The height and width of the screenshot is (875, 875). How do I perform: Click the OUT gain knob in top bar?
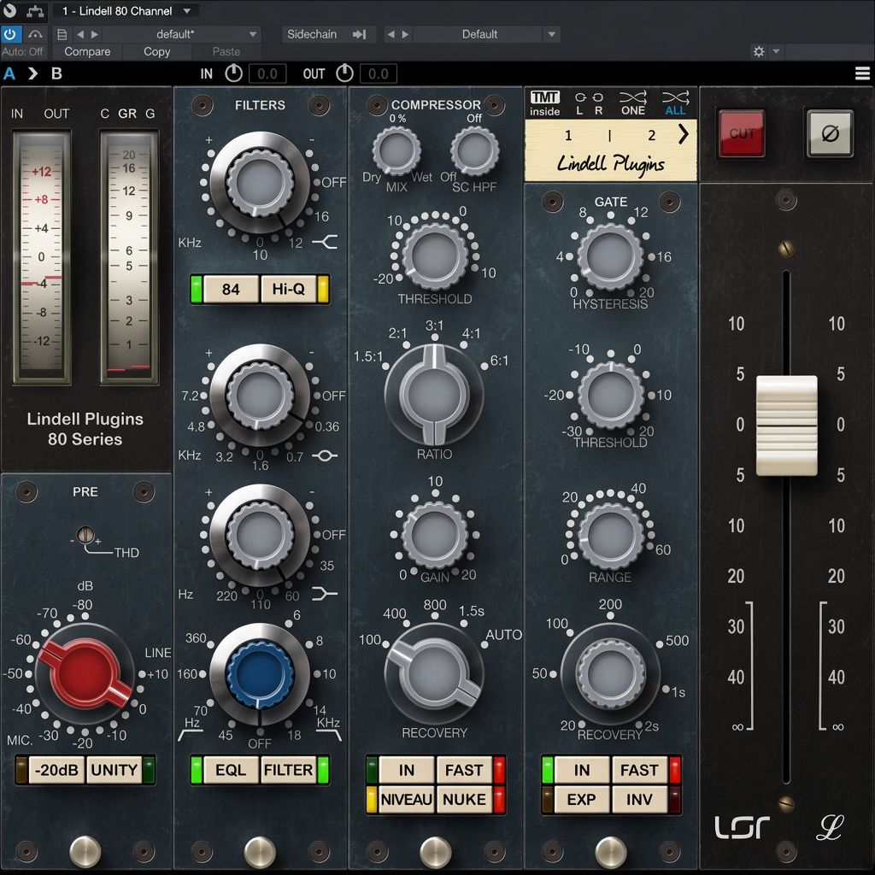345,73
